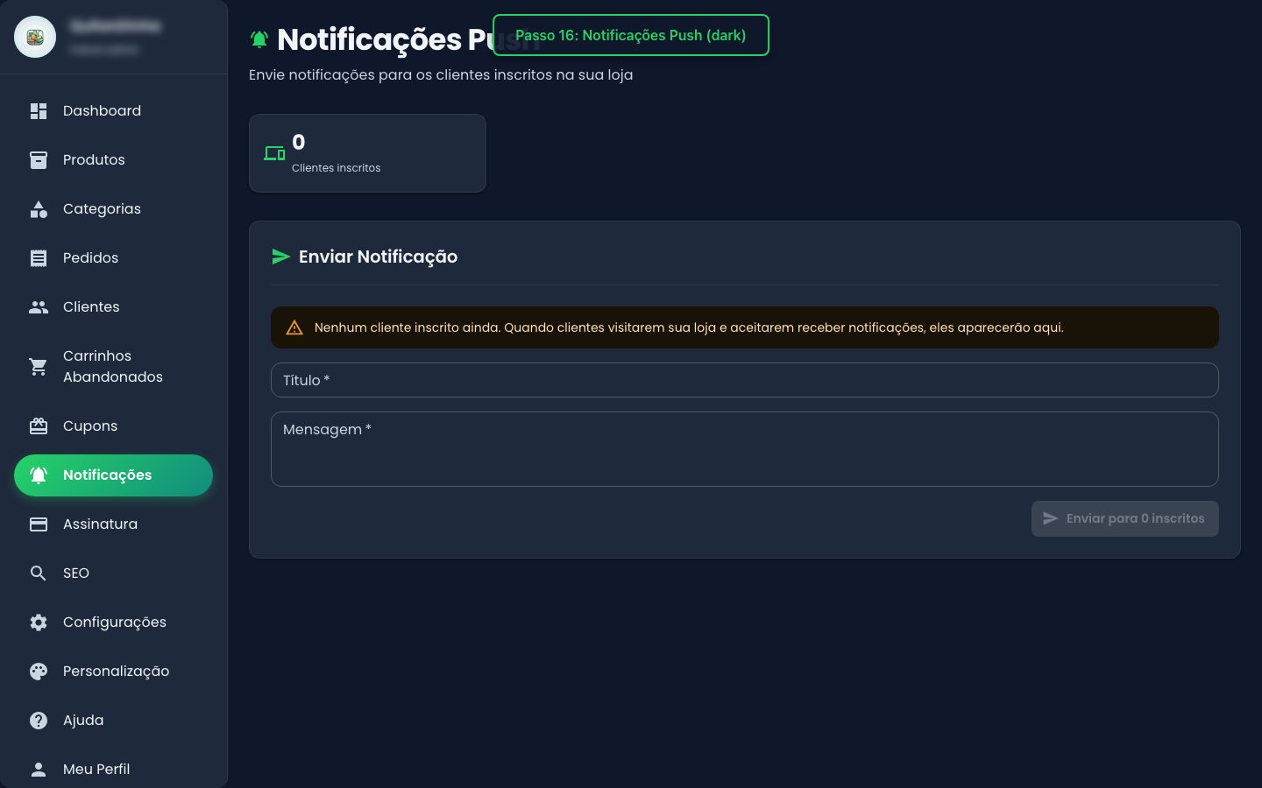Image resolution: width=1262 pixels, height=788 pixels.
Task: Dismiss the Passo 16 tooltip banner
Action: [x=630, y=35]
